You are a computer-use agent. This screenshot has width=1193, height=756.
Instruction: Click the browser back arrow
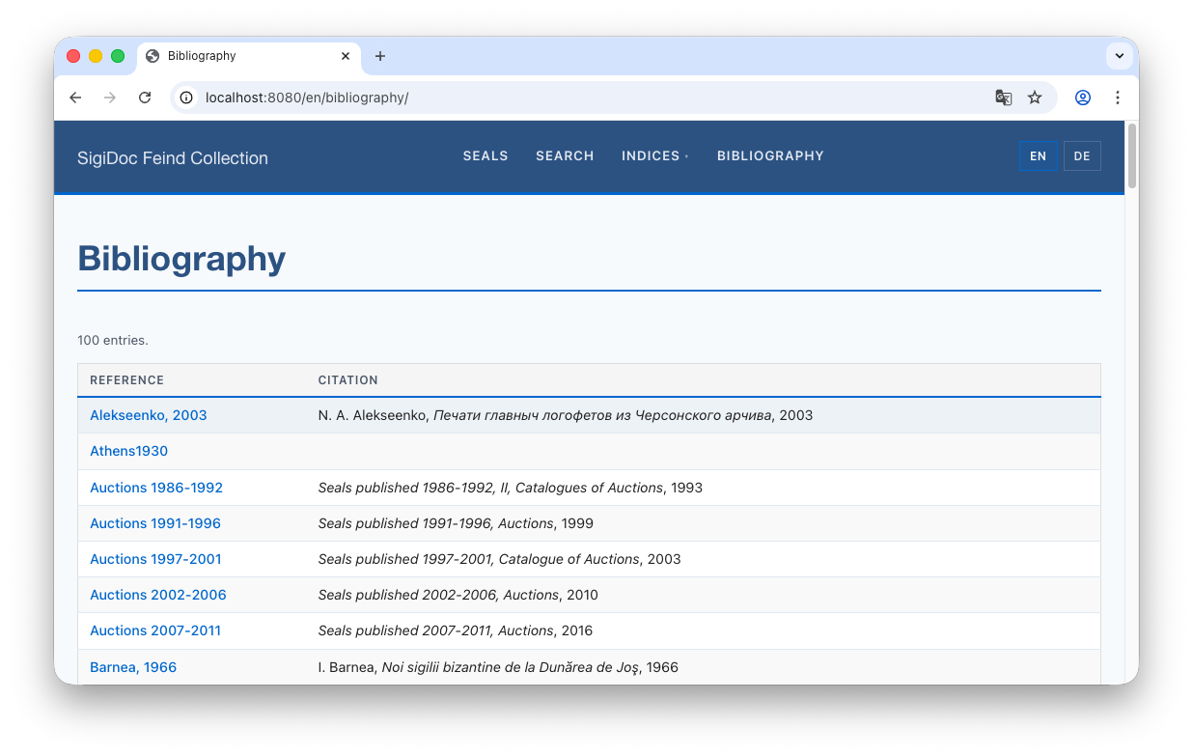[75, 98]
